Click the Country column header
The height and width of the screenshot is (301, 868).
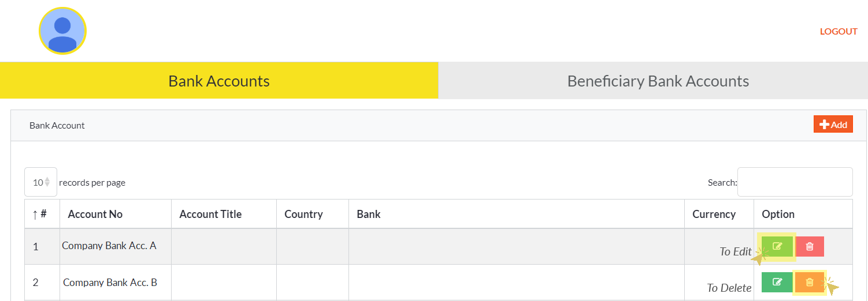tap(303, 214)
